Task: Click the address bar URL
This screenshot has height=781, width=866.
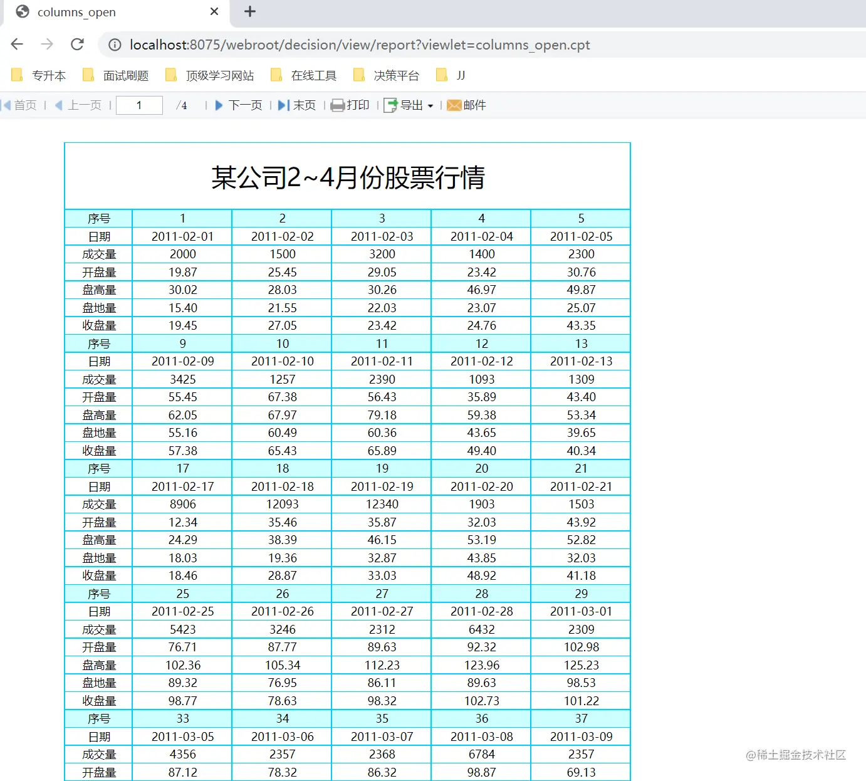Action: [360, 45]
